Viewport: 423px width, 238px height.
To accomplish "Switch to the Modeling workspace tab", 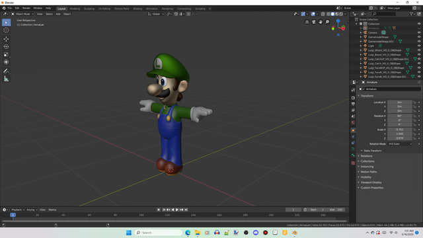I will (75, 9).
